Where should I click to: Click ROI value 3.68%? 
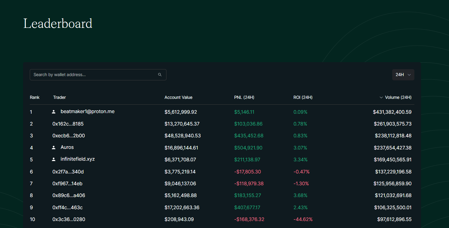coord(300,196)
